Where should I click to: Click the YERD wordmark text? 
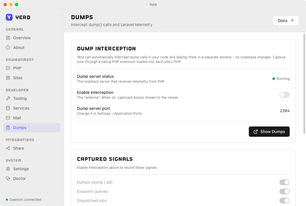coord(23,17)
